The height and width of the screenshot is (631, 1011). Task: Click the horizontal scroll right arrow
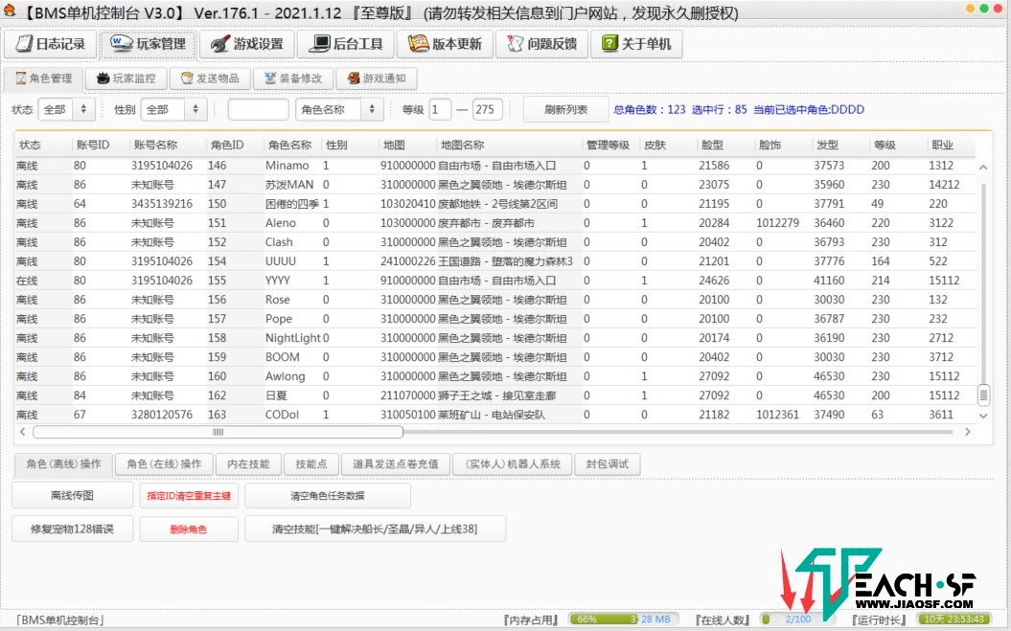[968, 432]
